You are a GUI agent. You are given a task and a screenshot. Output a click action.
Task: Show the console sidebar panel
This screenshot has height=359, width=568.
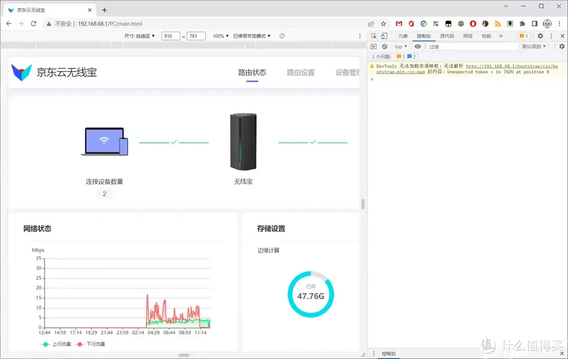coord(373,46)
